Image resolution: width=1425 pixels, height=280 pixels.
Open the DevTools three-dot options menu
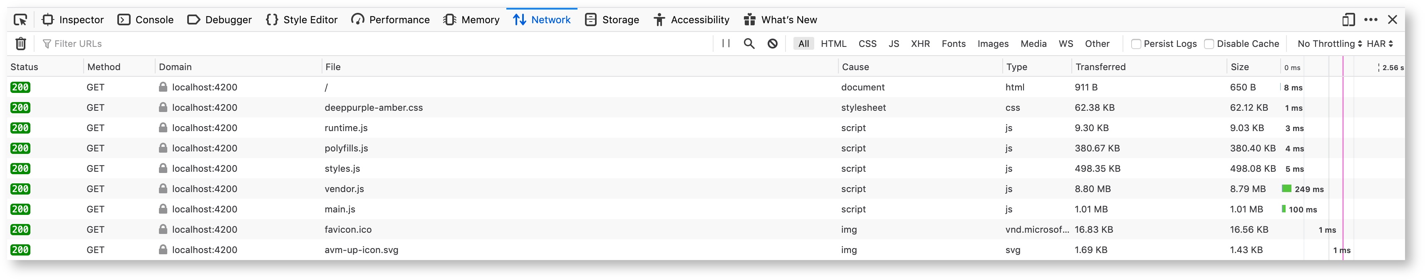[1371, 20]
